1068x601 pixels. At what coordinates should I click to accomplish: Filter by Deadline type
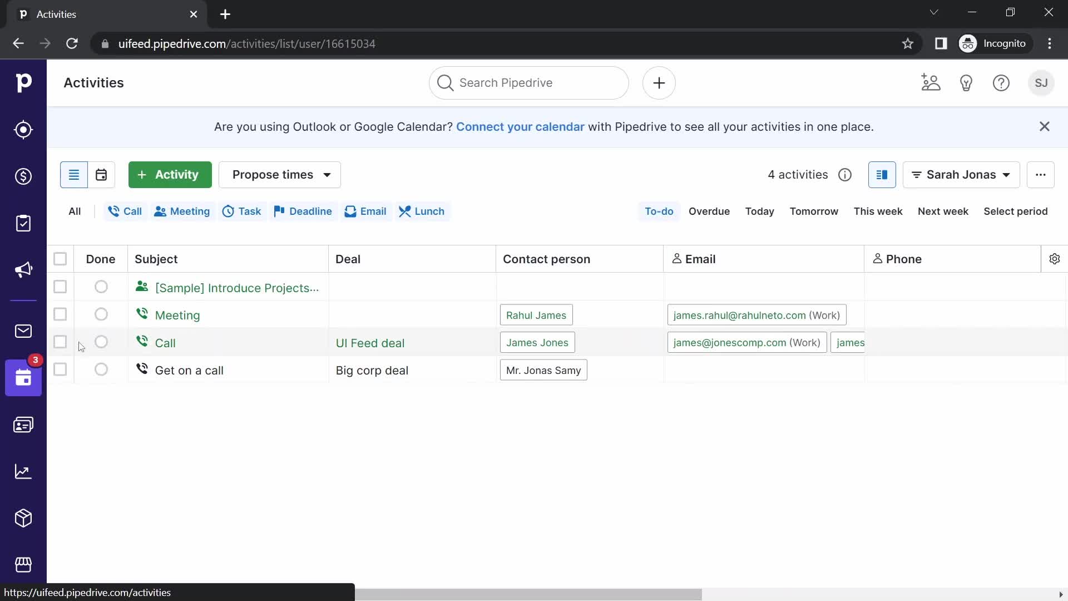303,211
